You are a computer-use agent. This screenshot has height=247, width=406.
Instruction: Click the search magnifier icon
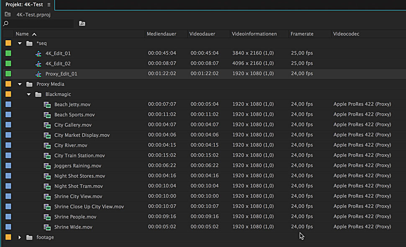tap(6, 23)
